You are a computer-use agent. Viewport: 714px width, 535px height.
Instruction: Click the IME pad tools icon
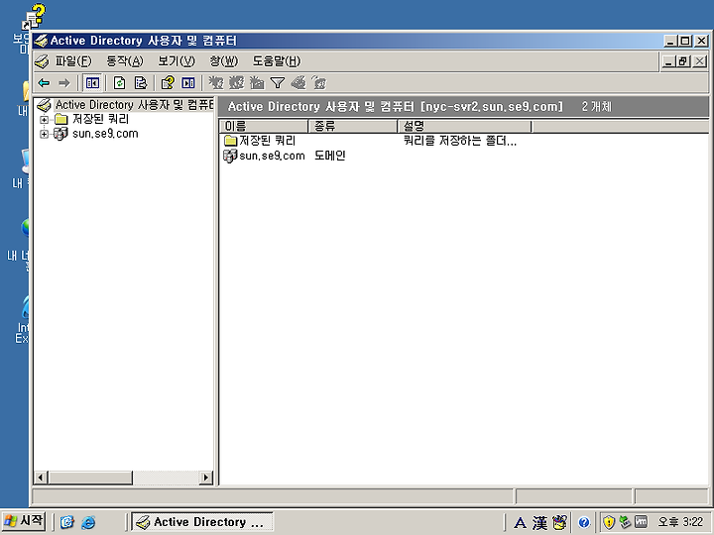(559, 523)
